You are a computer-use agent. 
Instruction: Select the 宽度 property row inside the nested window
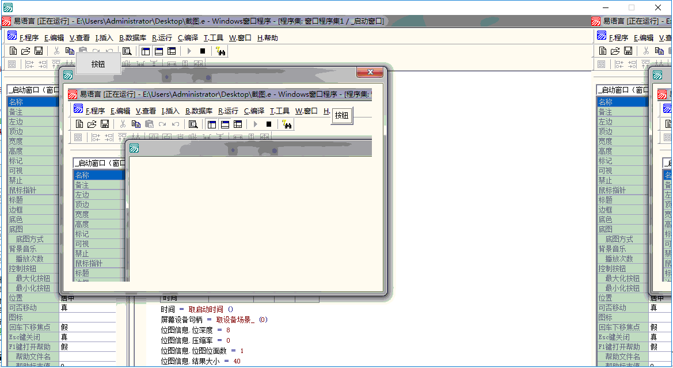pos(99,214)
